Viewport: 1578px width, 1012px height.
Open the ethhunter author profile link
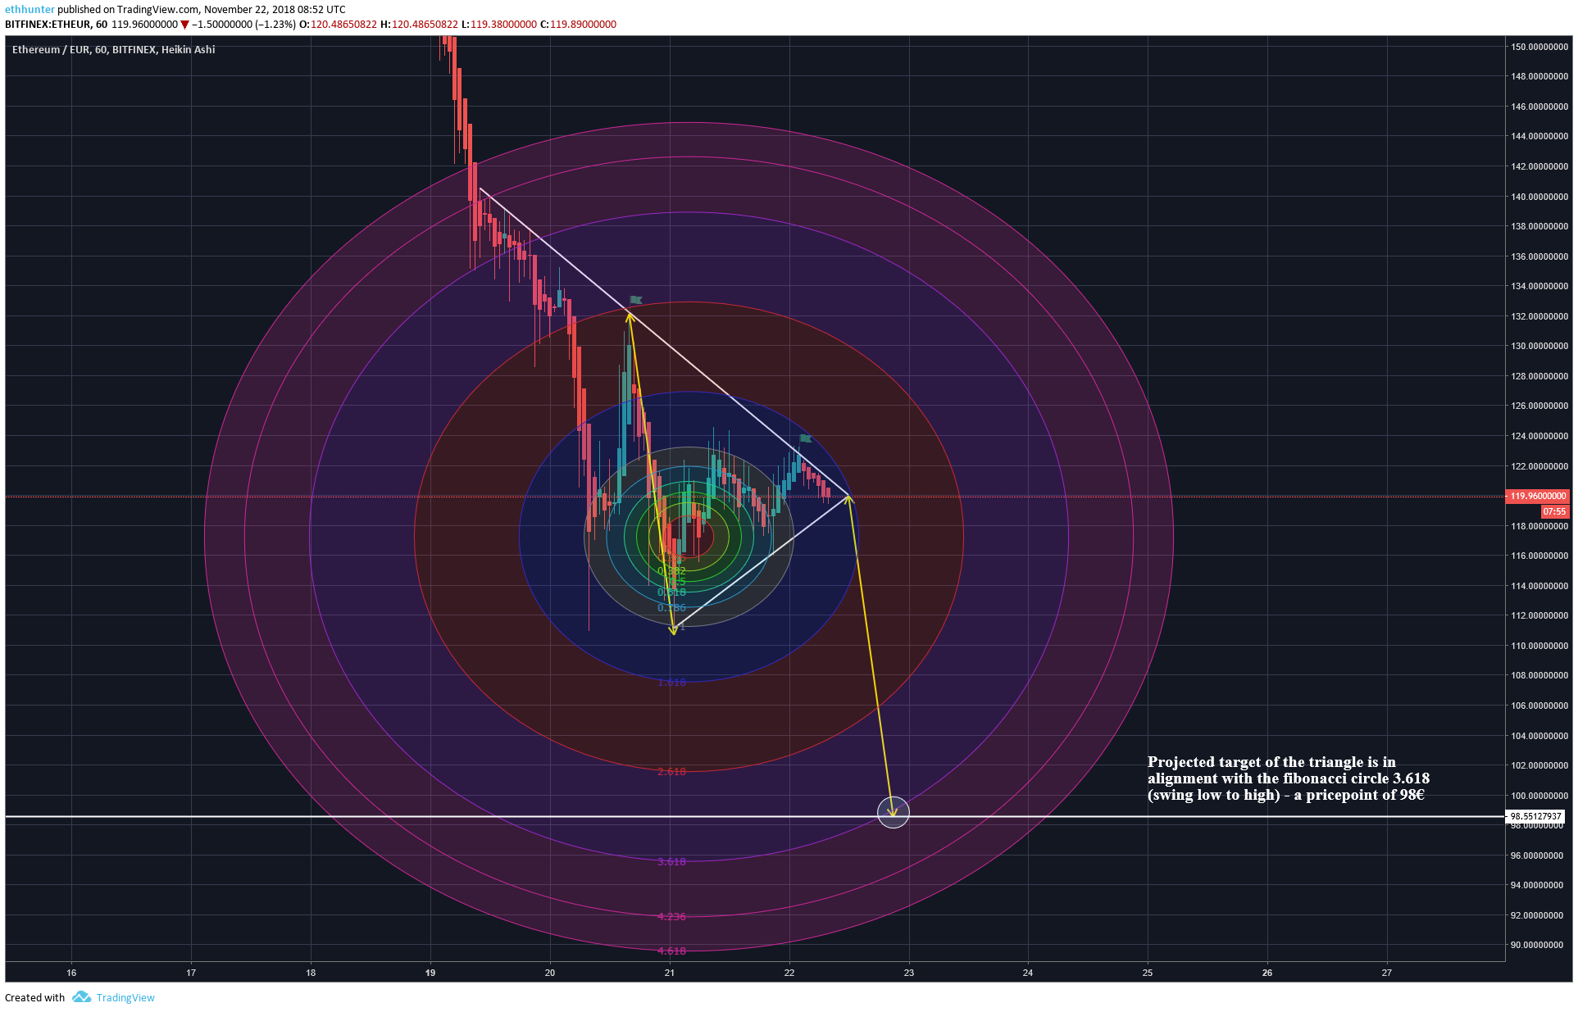30,10
